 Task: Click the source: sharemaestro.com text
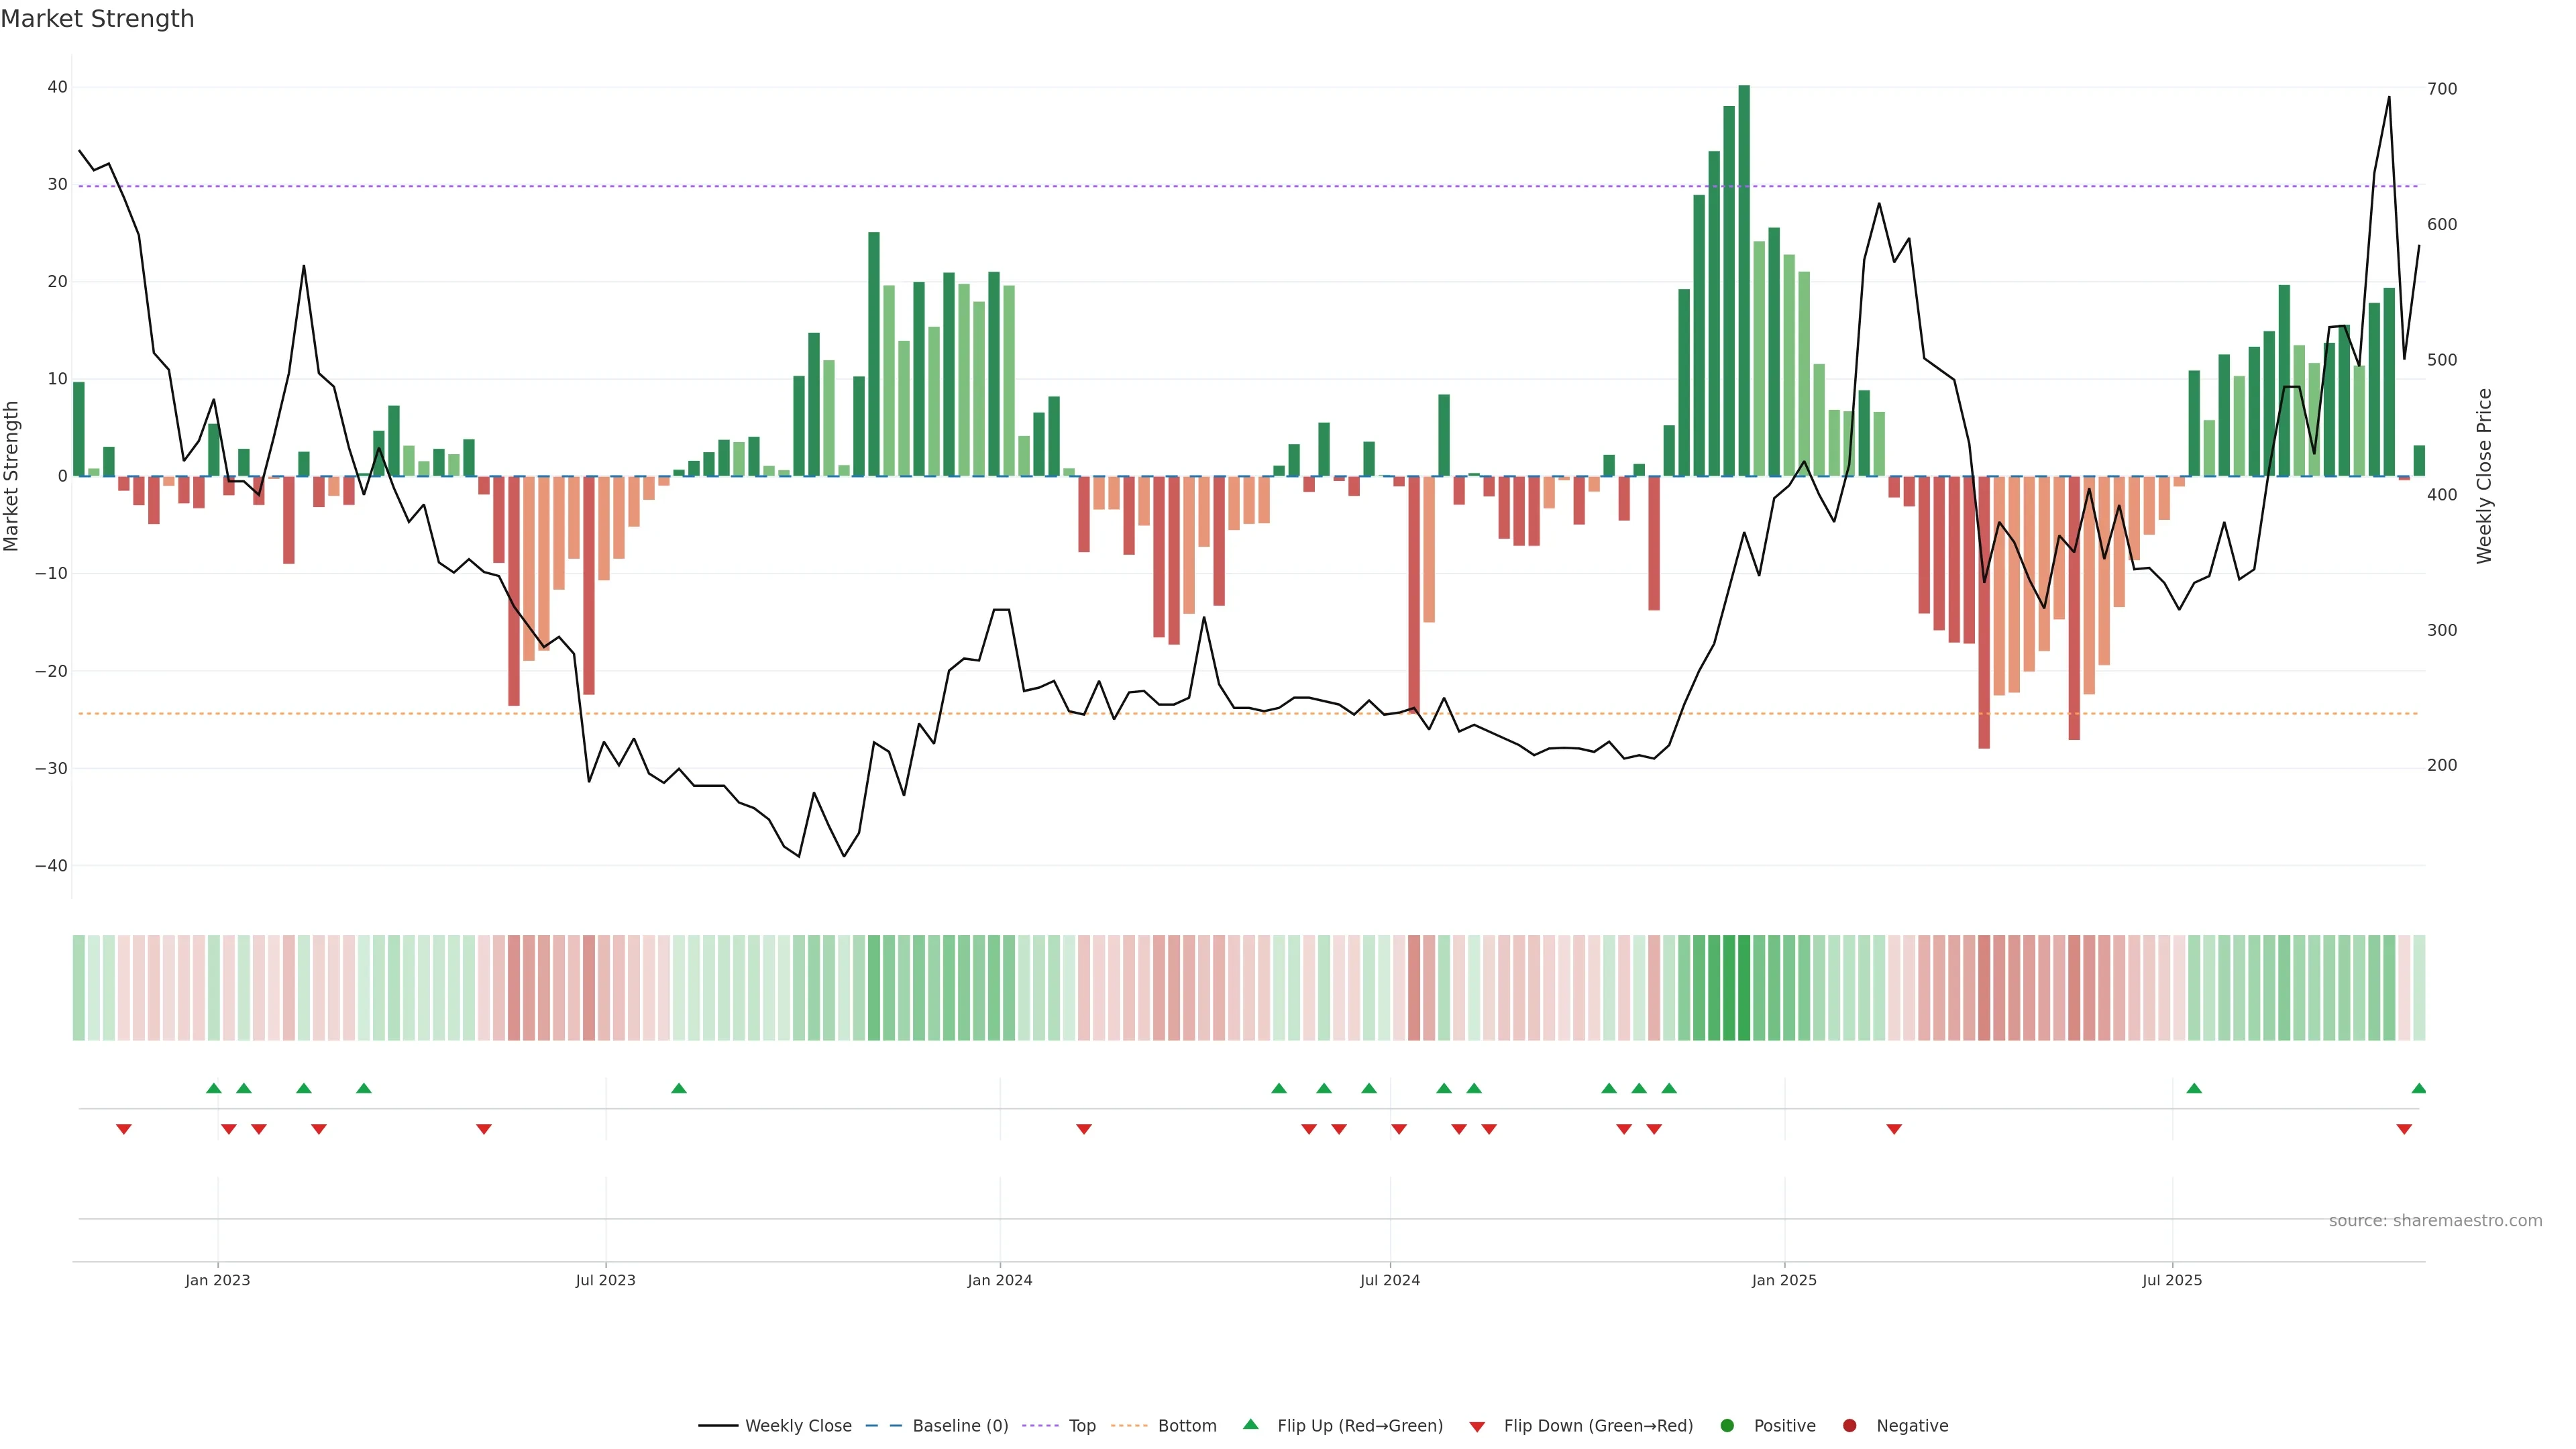coord(2435,1220)
